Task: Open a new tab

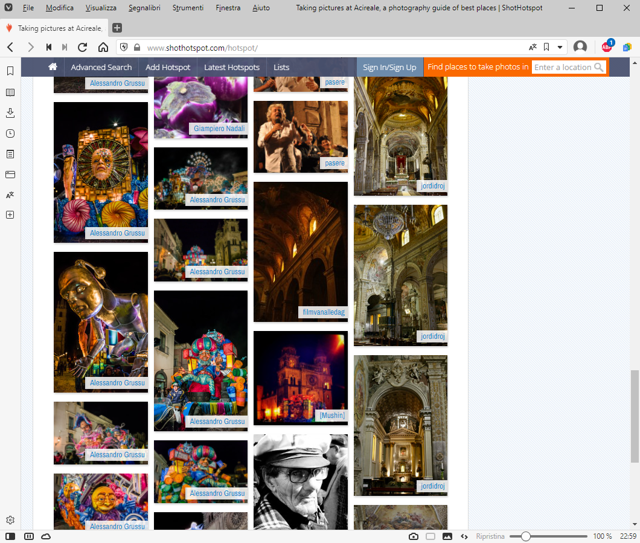Action: click(117, 28)
